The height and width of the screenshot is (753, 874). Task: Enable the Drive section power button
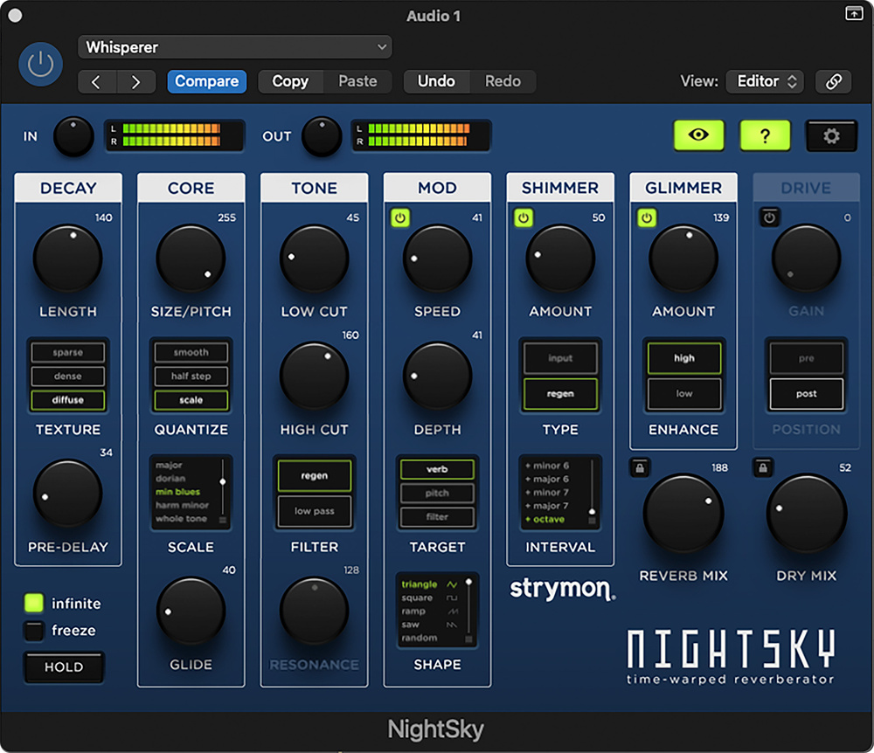coord(769,218)
